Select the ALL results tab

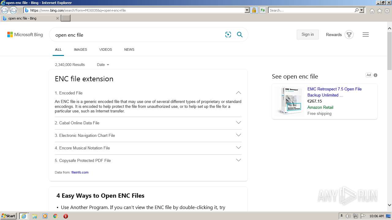58,50
